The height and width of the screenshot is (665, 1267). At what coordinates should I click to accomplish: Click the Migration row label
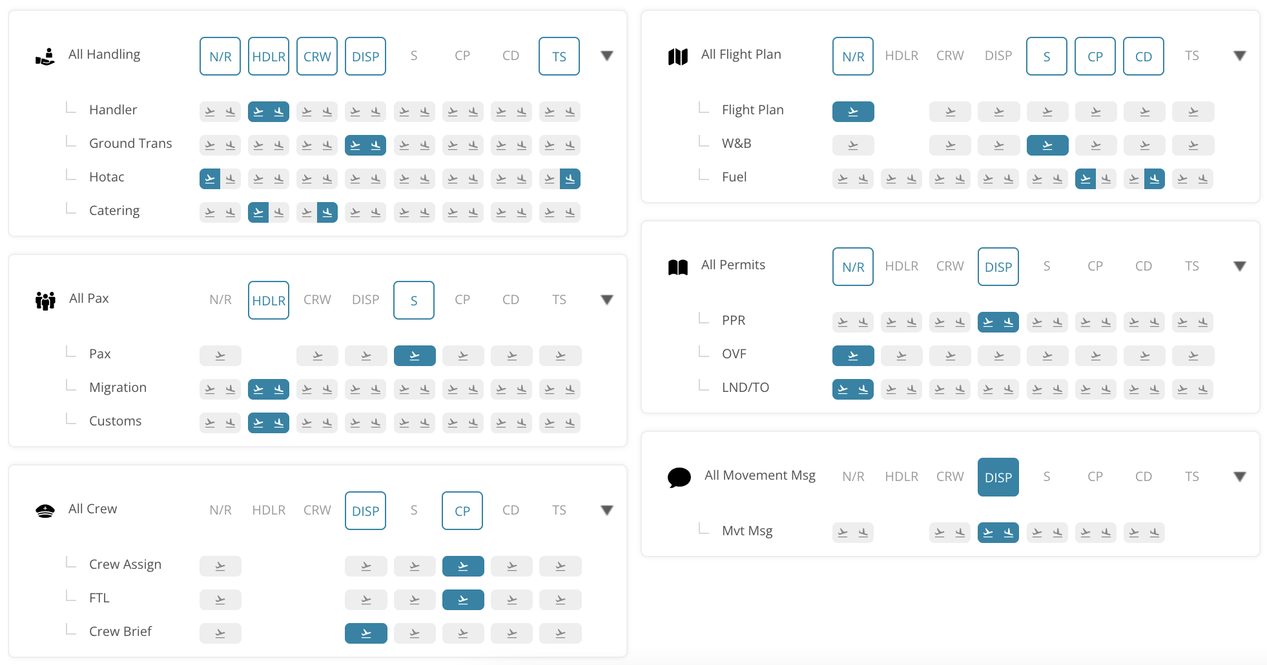(x=118, y=387)
